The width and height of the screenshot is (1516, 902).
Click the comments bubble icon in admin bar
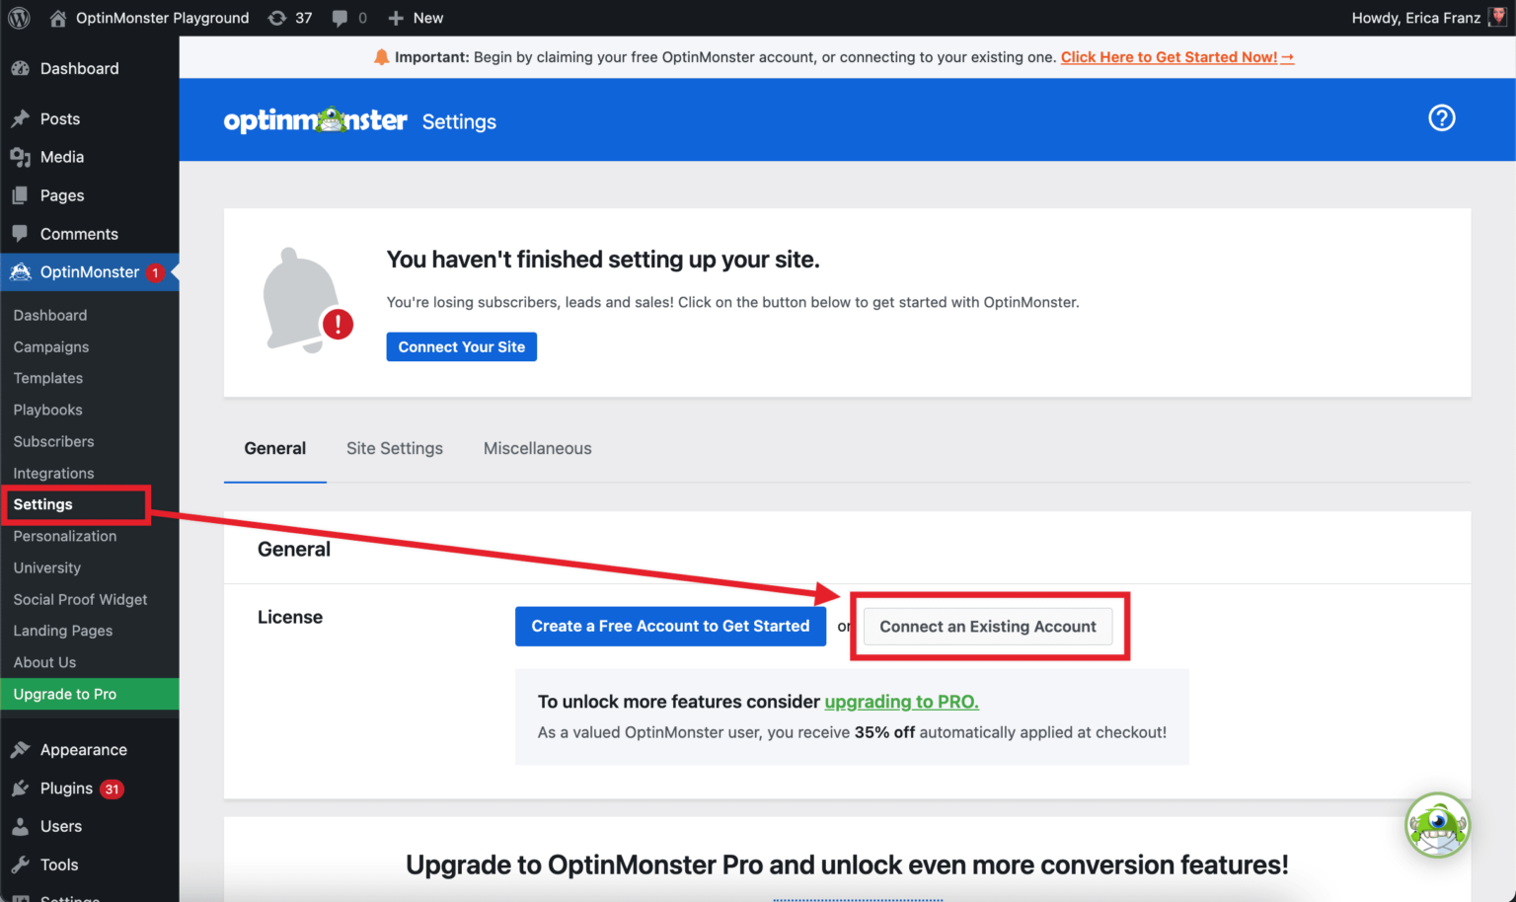pyautogui.click(x=340, y=17)
